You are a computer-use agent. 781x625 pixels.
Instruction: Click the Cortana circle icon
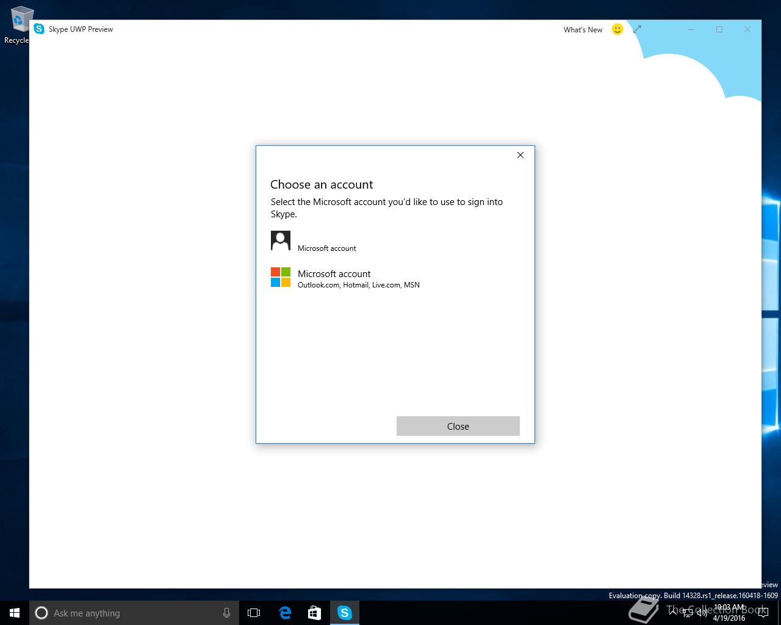click(41, 613)
